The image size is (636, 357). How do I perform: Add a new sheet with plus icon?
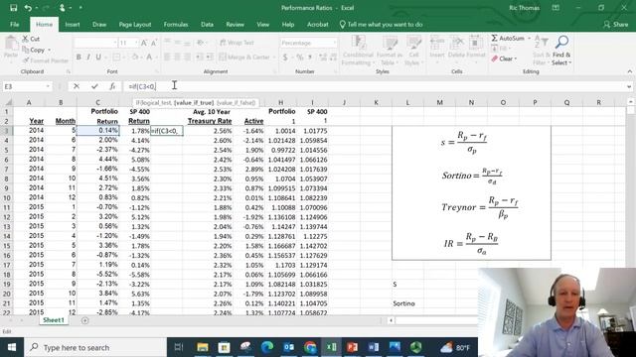click(84, 320)
